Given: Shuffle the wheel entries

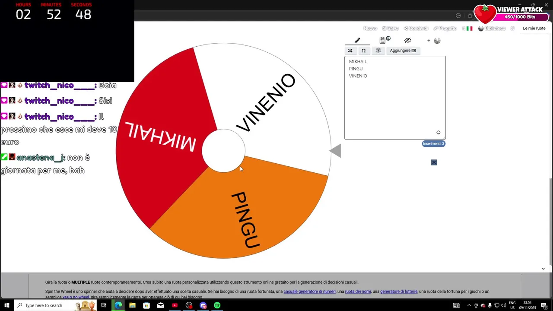Looking at the screenshot, I should 350,51.
